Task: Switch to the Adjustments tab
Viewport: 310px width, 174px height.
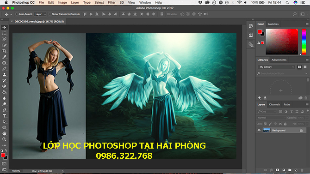Action: 279,60
